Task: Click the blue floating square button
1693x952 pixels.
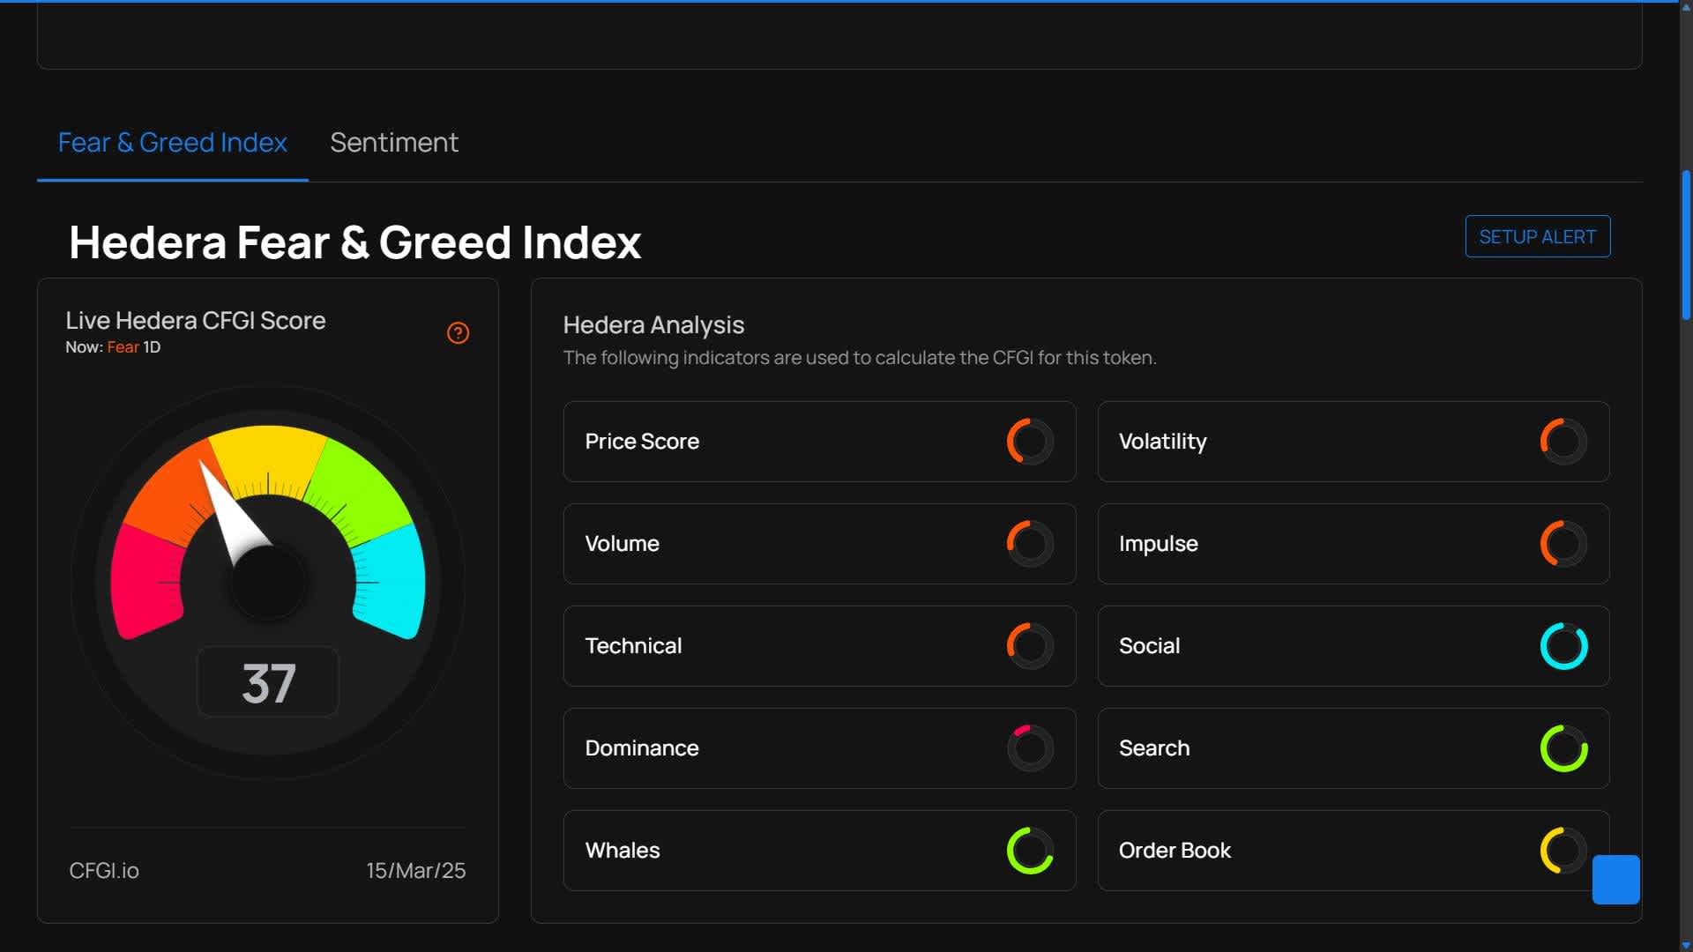Action: (x=1615, y=880)
